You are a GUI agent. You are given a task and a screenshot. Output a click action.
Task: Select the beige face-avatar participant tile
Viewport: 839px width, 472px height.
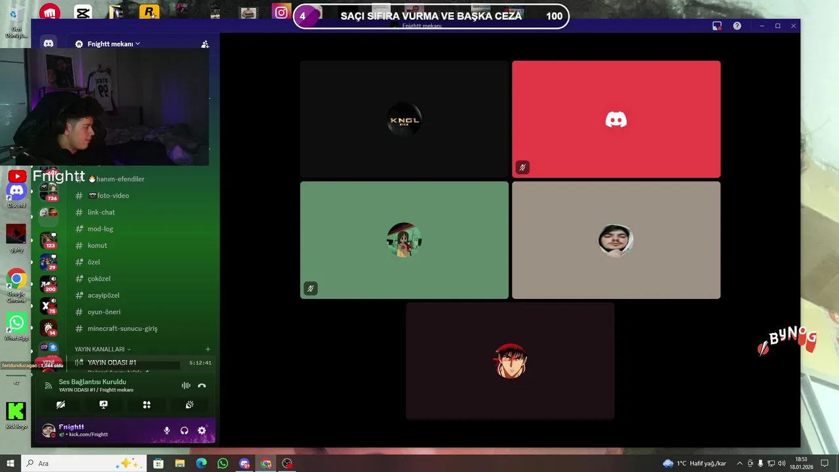tap(616, 240)
